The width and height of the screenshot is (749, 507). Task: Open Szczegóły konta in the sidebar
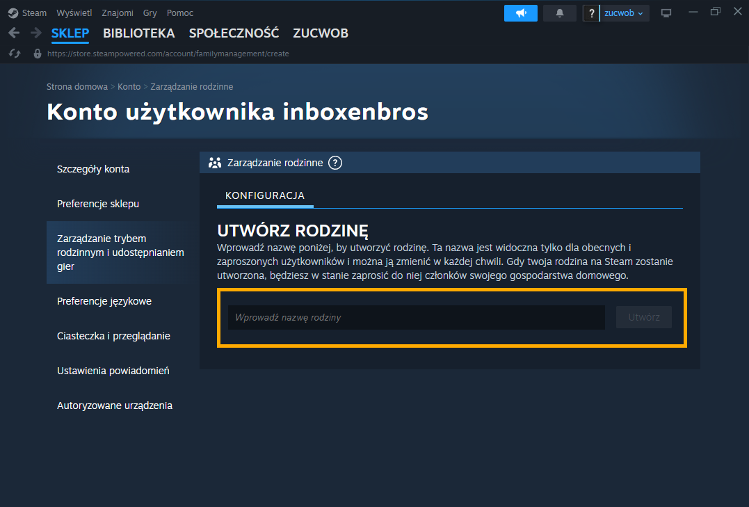coord(93,169)
